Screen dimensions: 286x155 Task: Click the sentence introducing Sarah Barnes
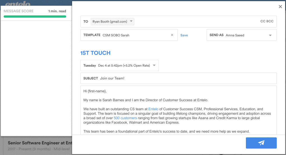(x=146, y=100)
